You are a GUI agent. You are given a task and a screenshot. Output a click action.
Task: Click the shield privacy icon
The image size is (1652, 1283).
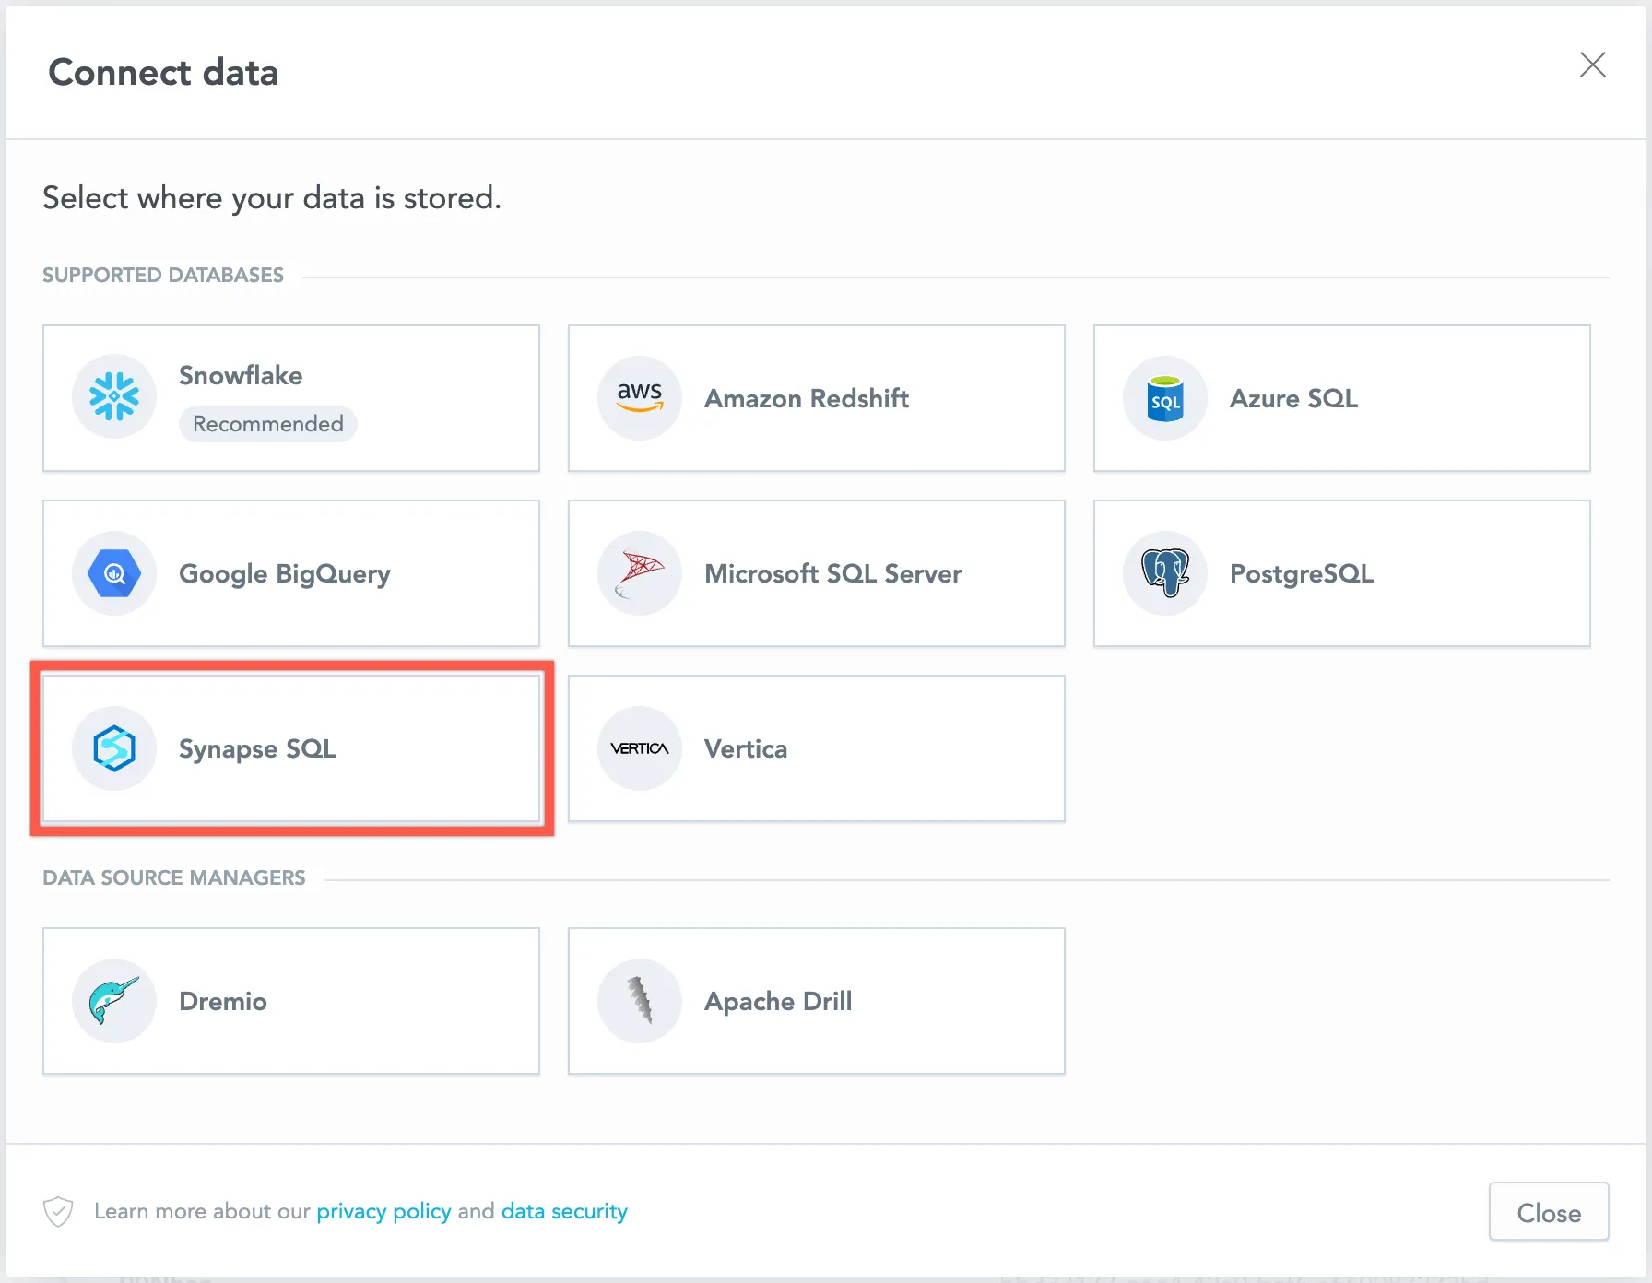[x=57, y=1211]
